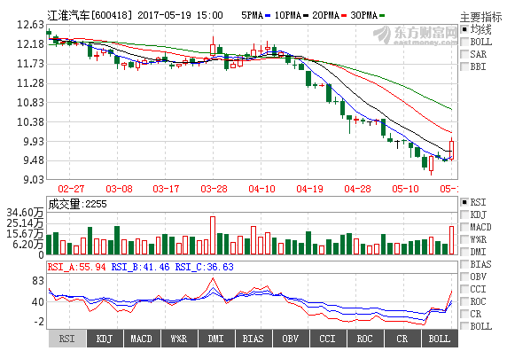
Task: Switch to the MACD bottom tab
Action: click(142, 339)
